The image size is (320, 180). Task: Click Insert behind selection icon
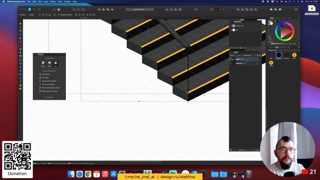pyautogui.click(x=271, y=9)
